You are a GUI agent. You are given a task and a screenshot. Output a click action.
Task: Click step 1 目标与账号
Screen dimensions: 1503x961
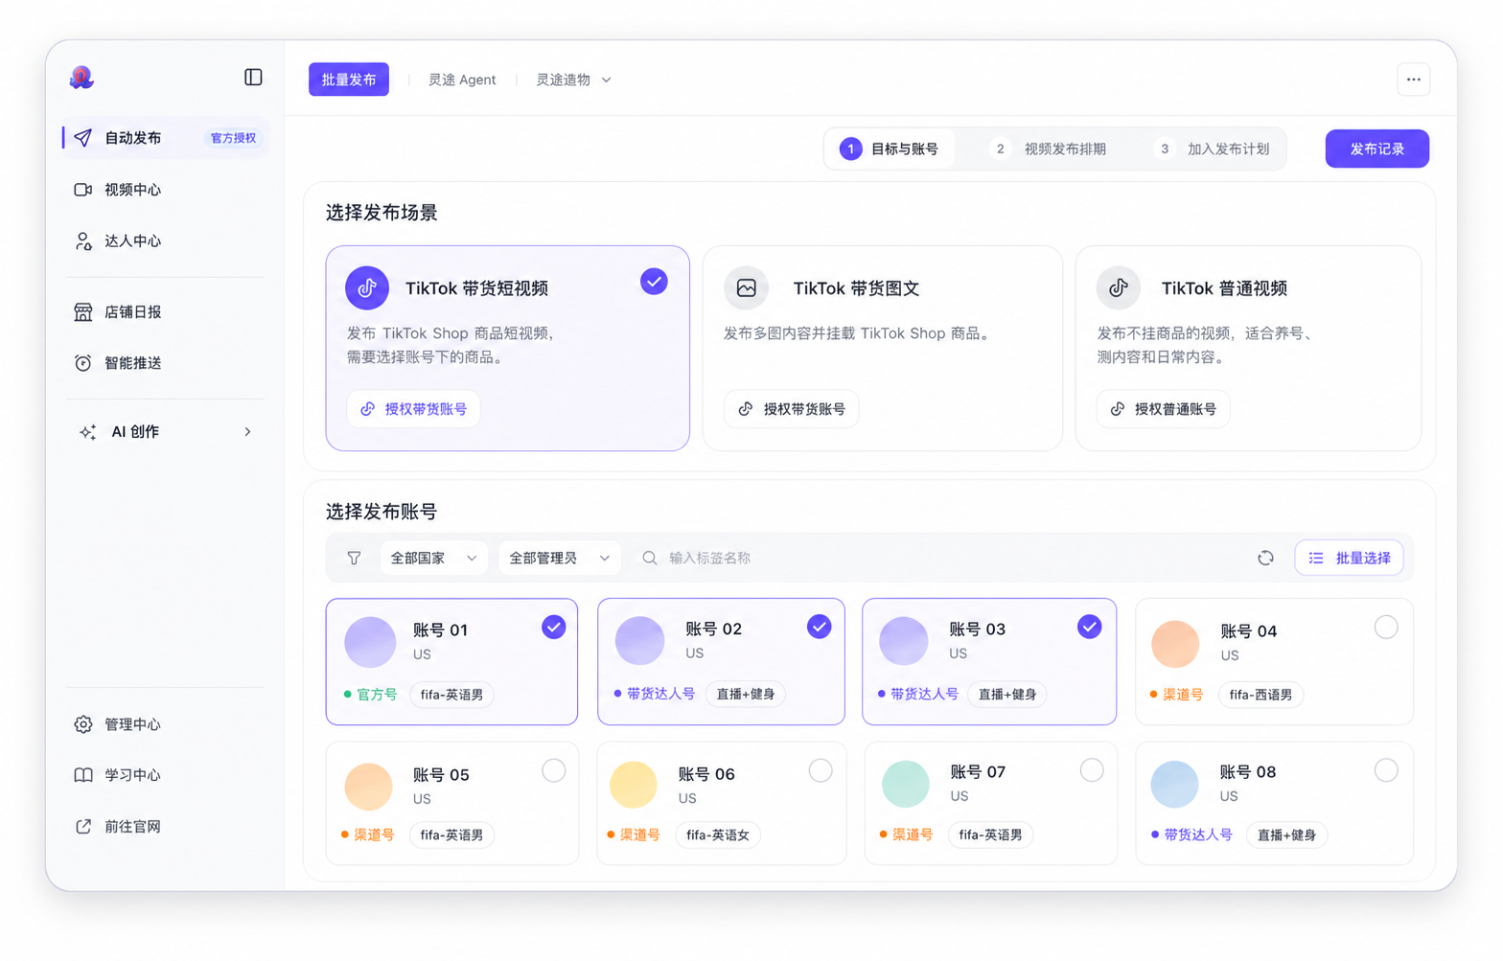890,149
